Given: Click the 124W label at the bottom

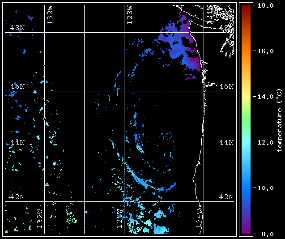Looking at the screenshot, I should tap(200, 219).
